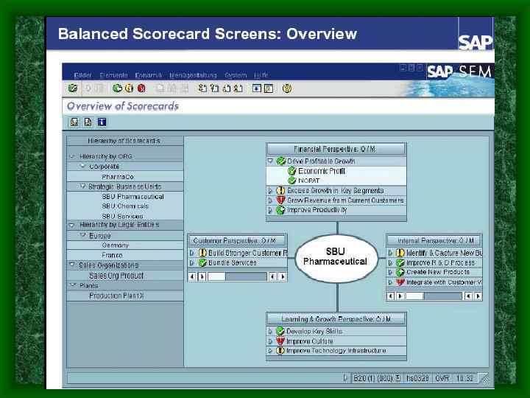
Task: Collapse the Drive Profitable Growth objective
Action: point(270,161)
